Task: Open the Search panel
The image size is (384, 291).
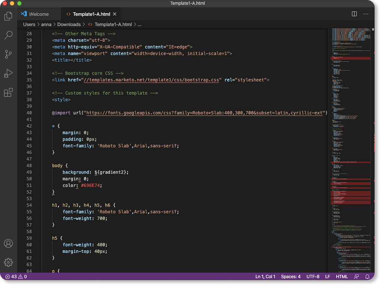Action: [x=8, y=35]
